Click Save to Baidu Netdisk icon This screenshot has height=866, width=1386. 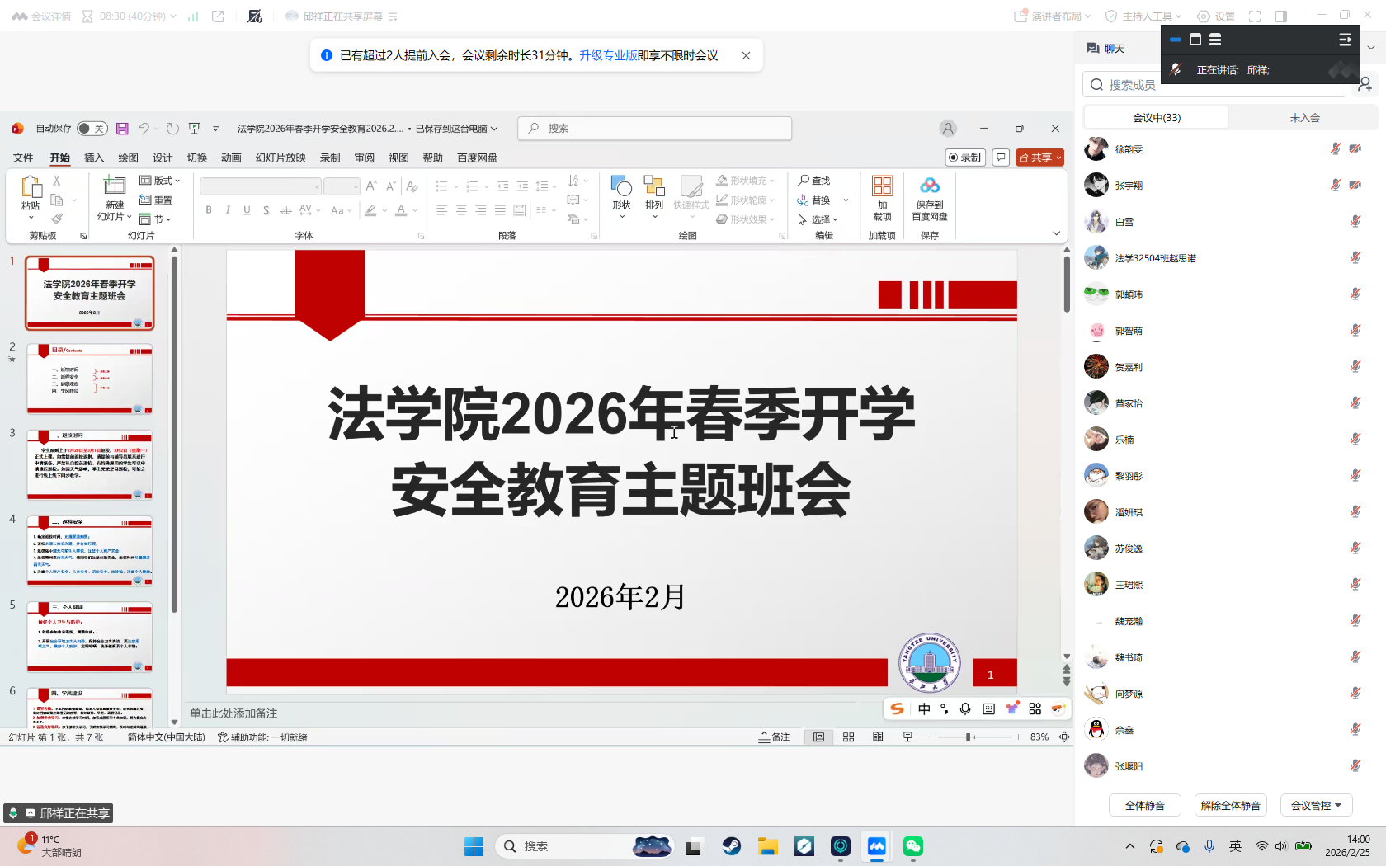click(930, 187)
